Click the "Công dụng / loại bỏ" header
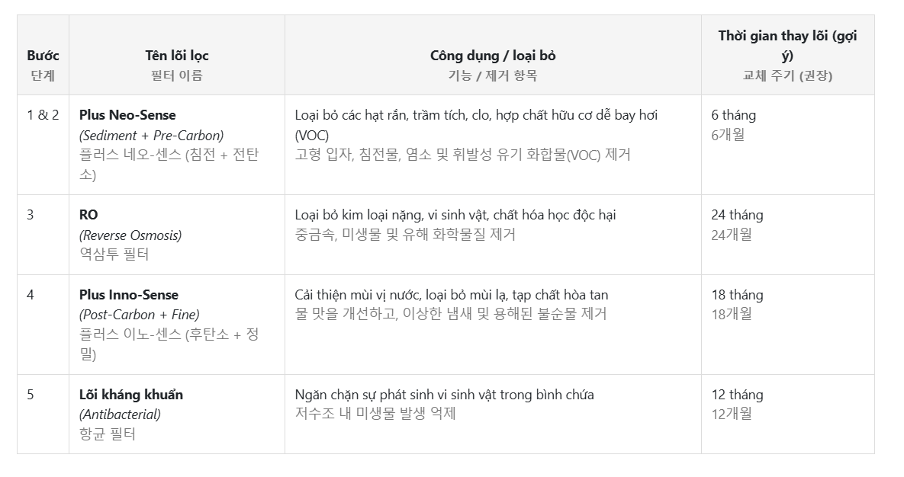This screenshot has height=477, width=904. click(x=493, y=56)
